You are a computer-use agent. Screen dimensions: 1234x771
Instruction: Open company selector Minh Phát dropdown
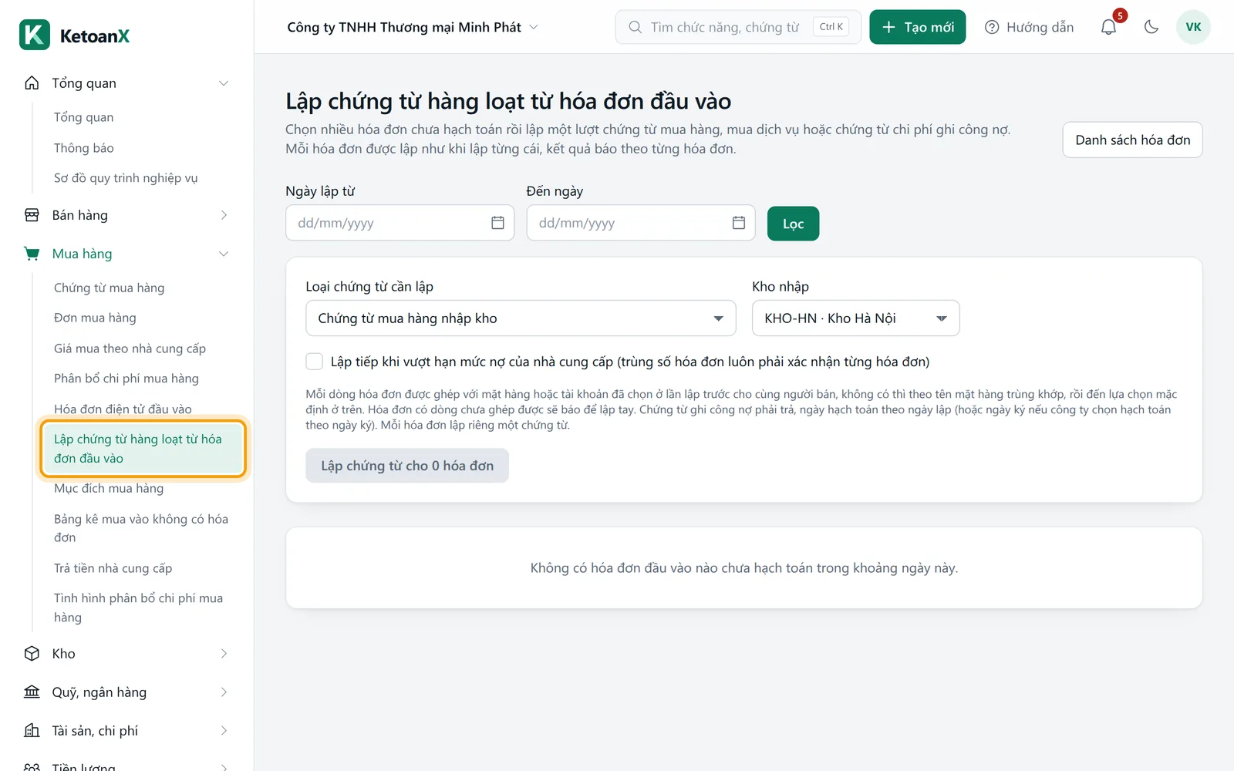pyautogui.click(x=412, y=27)
